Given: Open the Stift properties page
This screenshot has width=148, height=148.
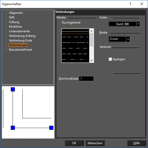Looking at the screenshot, I should [x=12, y=17].
